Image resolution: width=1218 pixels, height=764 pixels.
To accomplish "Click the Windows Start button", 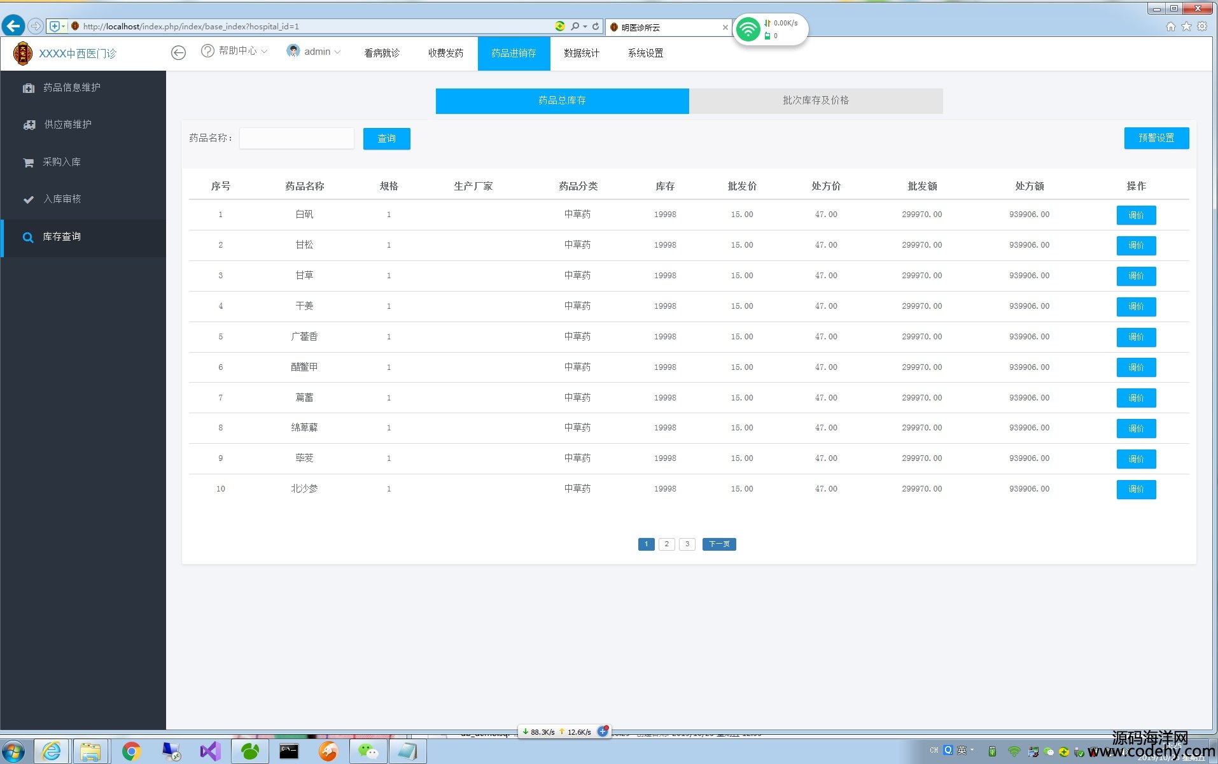I will click(x=13, y=751).
